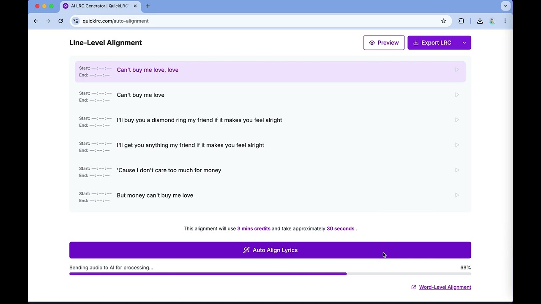Image resolution: width=541 pixels, height=304 pixels.
Task: Play the "But money can't buy me love" line
Action: tap(457, 195)
